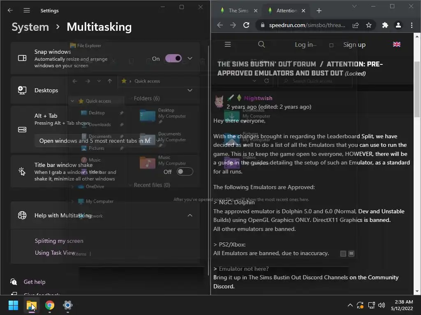421x315 pixels.
Task: Click Nightwish avatar image
Action: [x=220, y=102]
